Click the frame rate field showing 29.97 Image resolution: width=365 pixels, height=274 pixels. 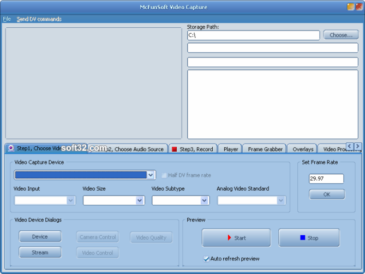(326, 178)
